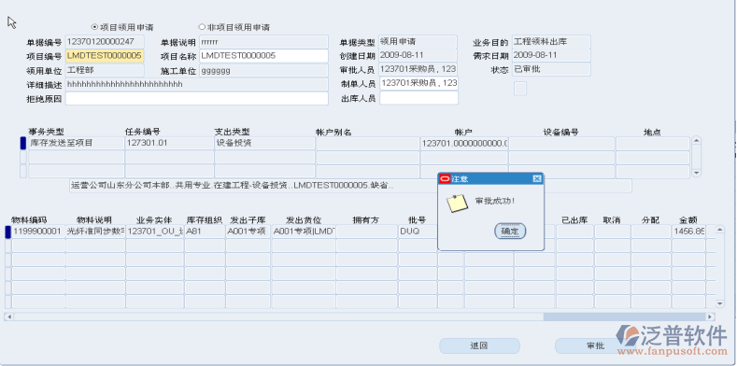Click the 出库人员 input field
The height and width of the screenshot is (366, 737).
tap(418, 98)
